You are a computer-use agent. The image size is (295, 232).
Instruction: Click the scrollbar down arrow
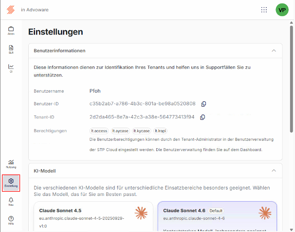pos(291,230)
